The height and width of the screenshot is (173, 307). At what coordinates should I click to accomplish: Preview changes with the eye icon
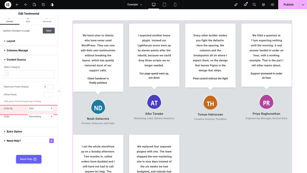[272, 5]
